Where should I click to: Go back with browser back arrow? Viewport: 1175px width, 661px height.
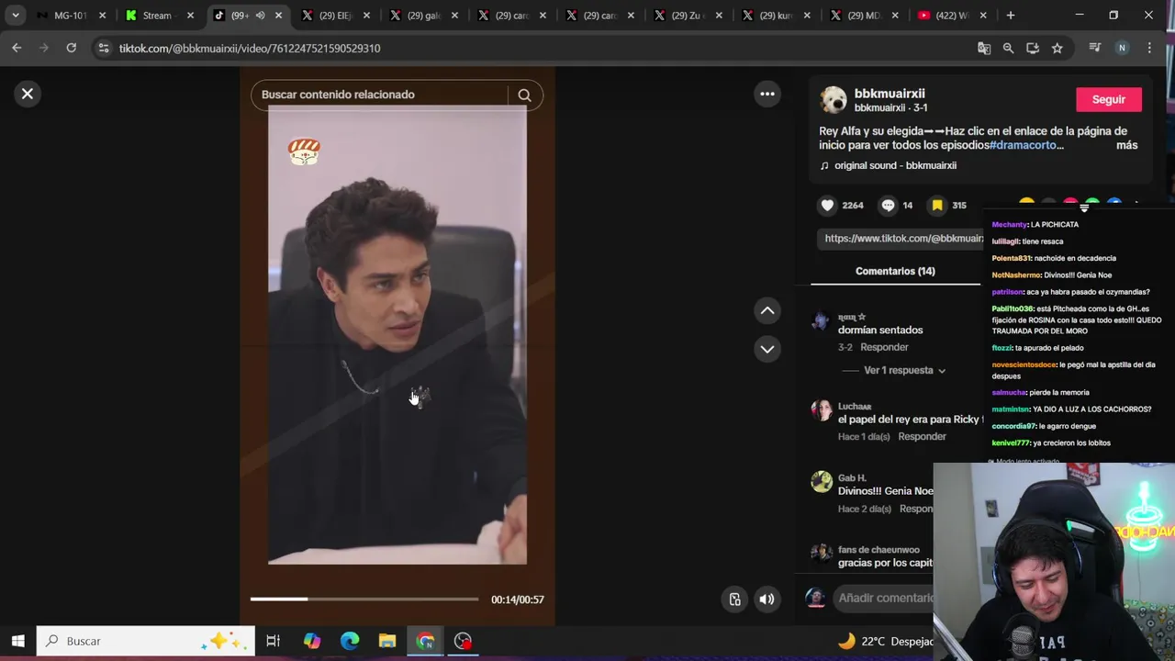click(x=17, y=48)
